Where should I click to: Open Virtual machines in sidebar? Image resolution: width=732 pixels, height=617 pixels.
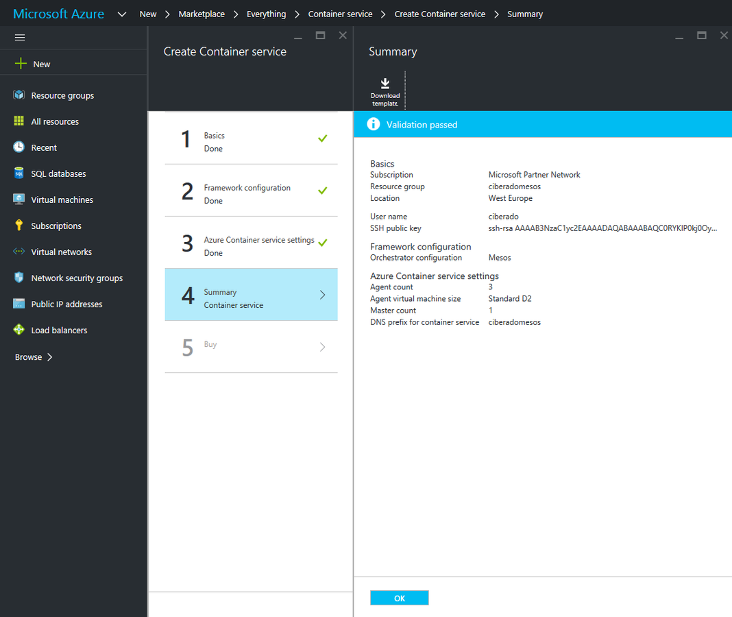point(62,200)
